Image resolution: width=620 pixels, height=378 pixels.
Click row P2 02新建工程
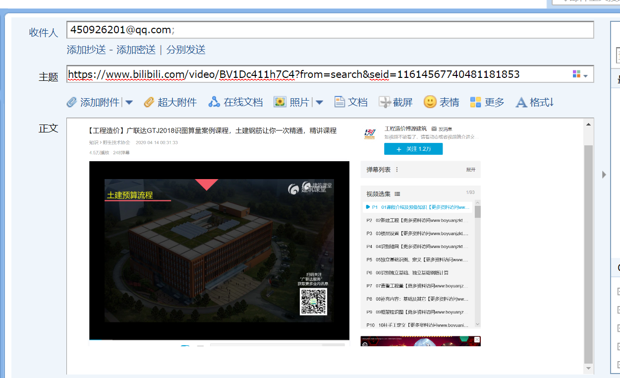(x=418, y=220)
